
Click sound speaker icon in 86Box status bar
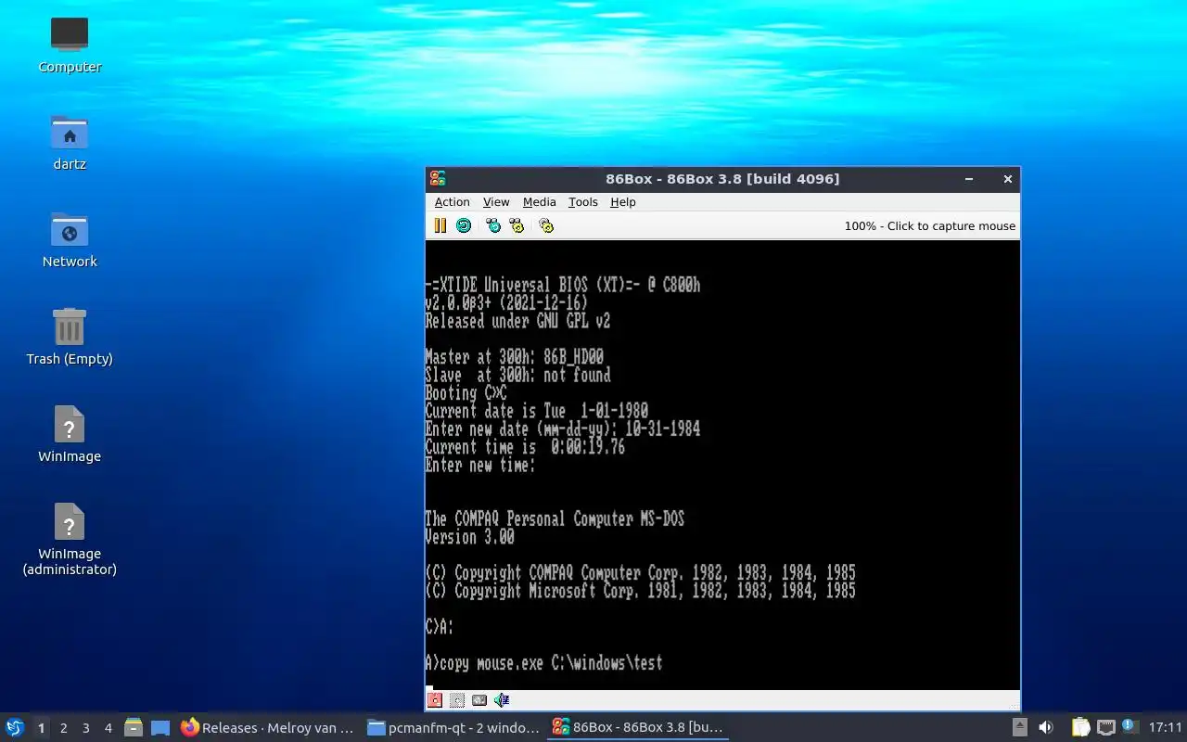point(502,700)
